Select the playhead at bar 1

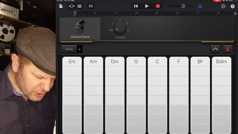click(x=75, y=14)
